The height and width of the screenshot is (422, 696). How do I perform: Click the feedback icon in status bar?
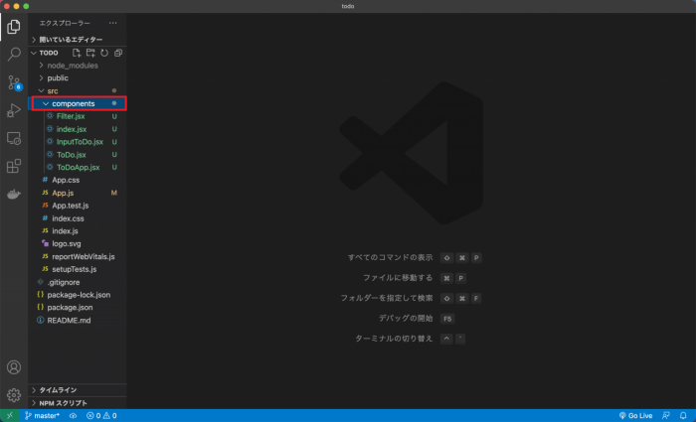[x=666, y=415]
